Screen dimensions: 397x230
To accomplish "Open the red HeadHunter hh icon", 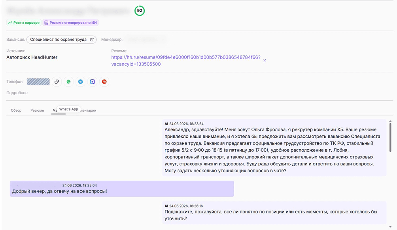I will coord(104,82).
